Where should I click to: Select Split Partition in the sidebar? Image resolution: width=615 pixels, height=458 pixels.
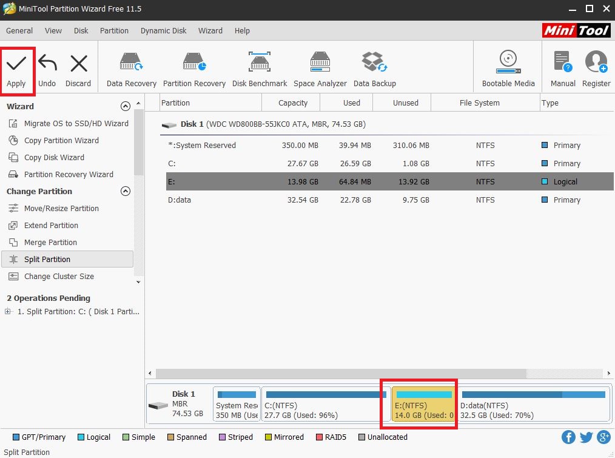click(67, 260)
